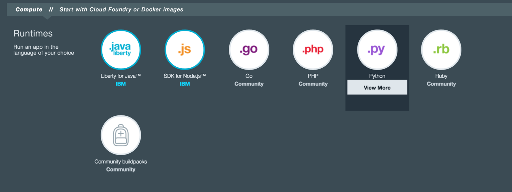
Task: Click the Community label under Go
Action: pyautogui.click(x=249, y=84)
